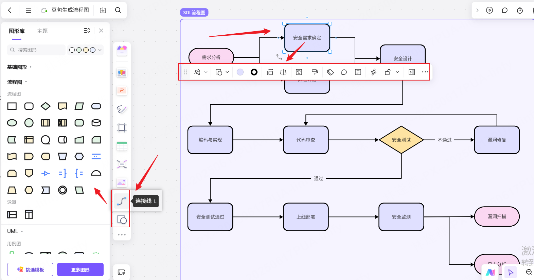The width and height of the screenshot is (534, 280).
Task: Click the format painter icon
Action: tap(315, 72)
